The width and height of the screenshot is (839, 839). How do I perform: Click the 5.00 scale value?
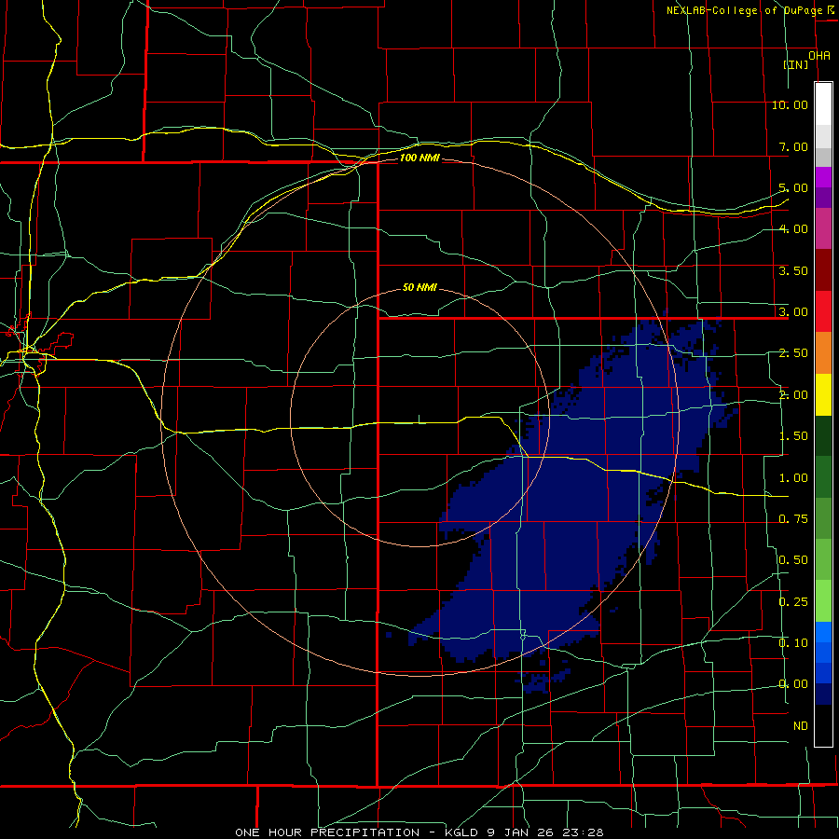(x=793, y=187)
